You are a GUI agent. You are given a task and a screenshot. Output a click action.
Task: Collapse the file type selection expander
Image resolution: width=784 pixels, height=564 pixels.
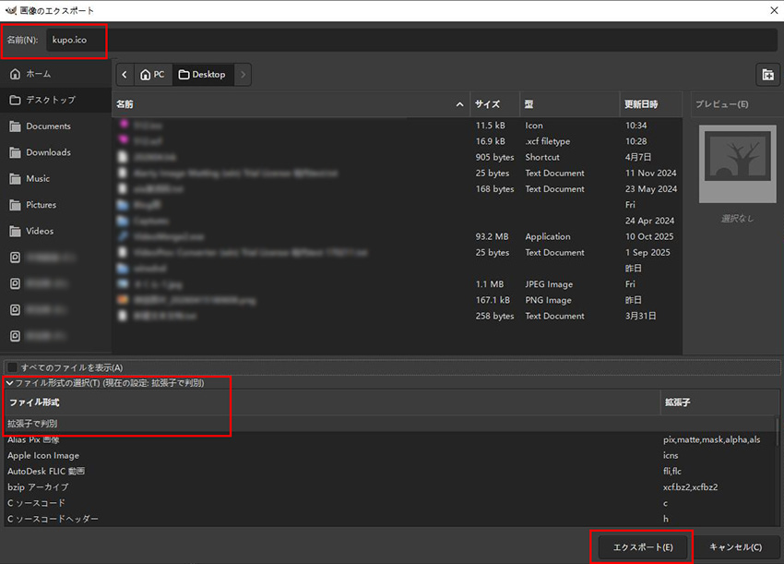[x=10, y=383]
